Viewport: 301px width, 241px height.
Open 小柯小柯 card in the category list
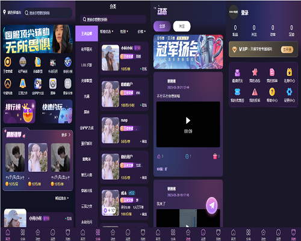pos(124,58)
